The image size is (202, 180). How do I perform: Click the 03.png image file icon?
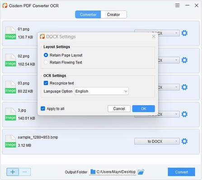(x=10, y=87)
